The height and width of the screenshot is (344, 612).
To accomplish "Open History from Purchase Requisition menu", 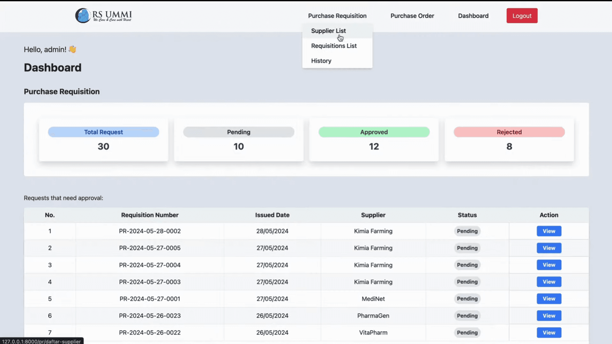I will click(x=321, y=61).
